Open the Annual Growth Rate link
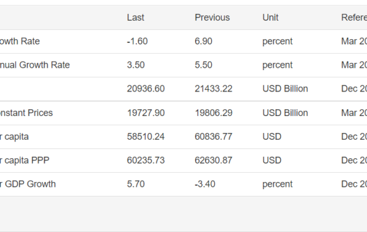 (x=35, y=65)
